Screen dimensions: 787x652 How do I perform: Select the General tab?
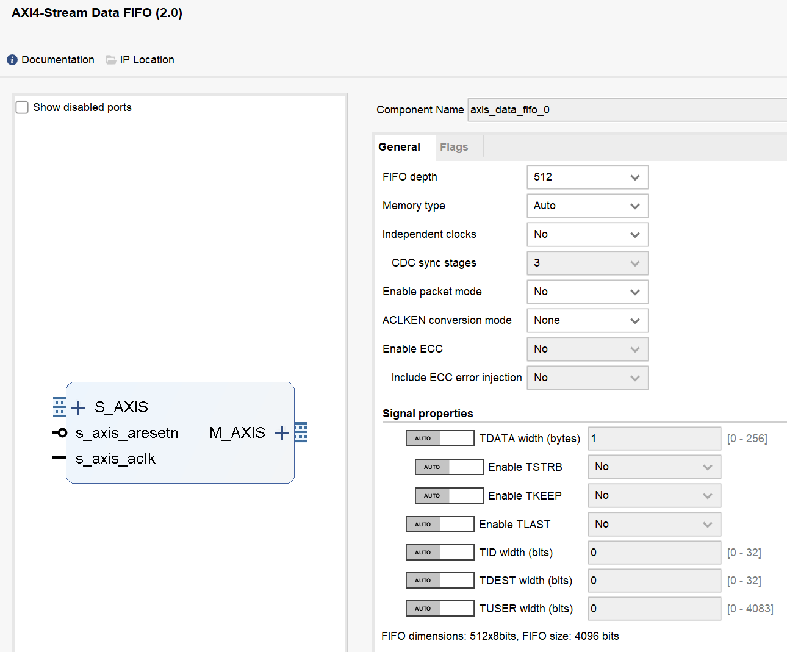(x=399, y=146)
